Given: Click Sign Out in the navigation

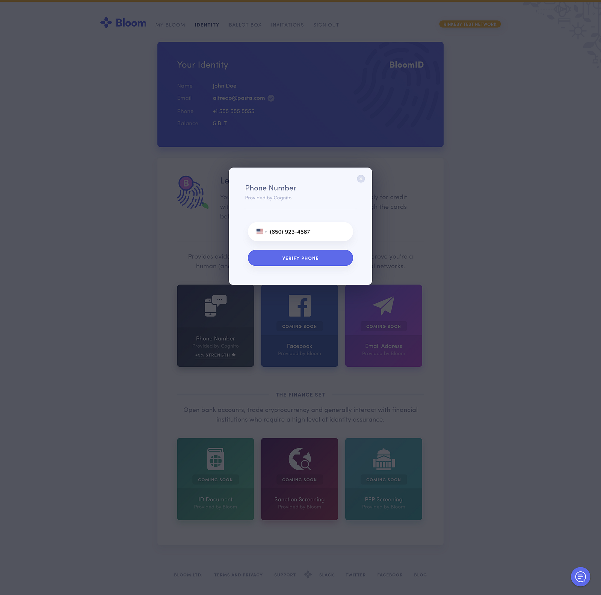Looking at the screenshot, I should [x=326, y=25].
